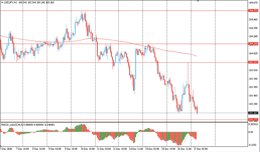Click the 7 Dec 18:00 time label
The width and height of the screenshot is (260, 152).
pos(22,149)
